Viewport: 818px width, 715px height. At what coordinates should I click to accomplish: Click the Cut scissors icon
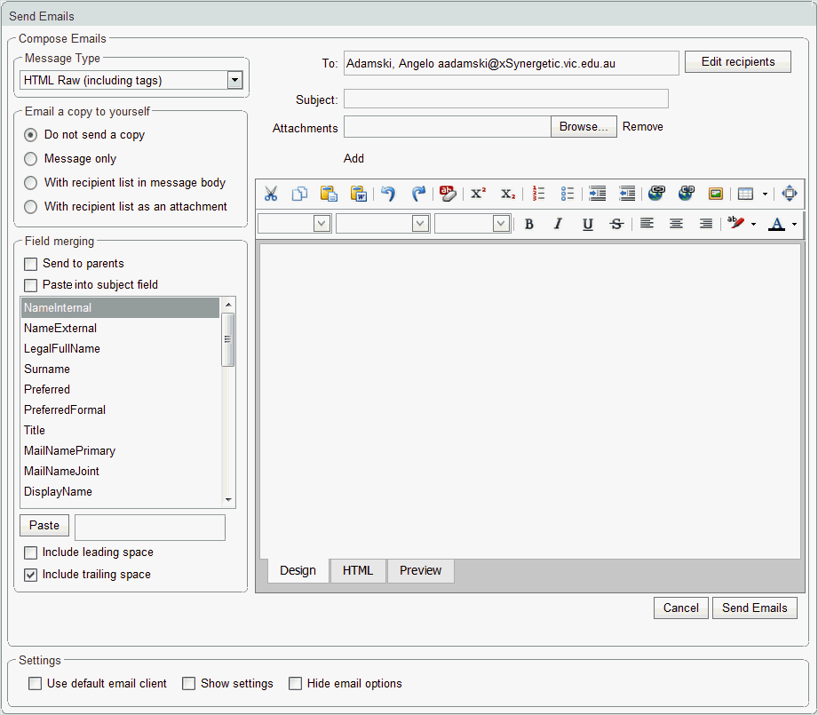270,194
